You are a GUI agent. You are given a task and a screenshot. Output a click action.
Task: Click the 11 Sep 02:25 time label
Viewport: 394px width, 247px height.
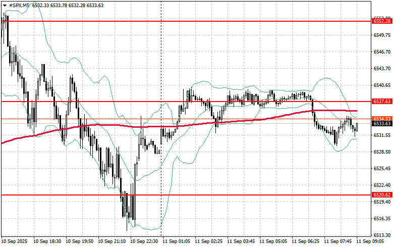point(209,241)
